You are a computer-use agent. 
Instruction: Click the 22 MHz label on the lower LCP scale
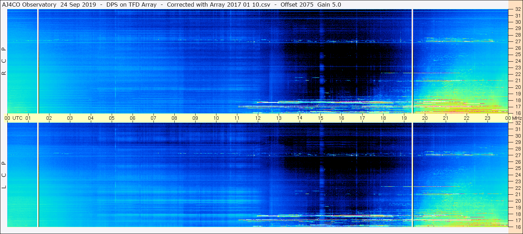[517, 188]
